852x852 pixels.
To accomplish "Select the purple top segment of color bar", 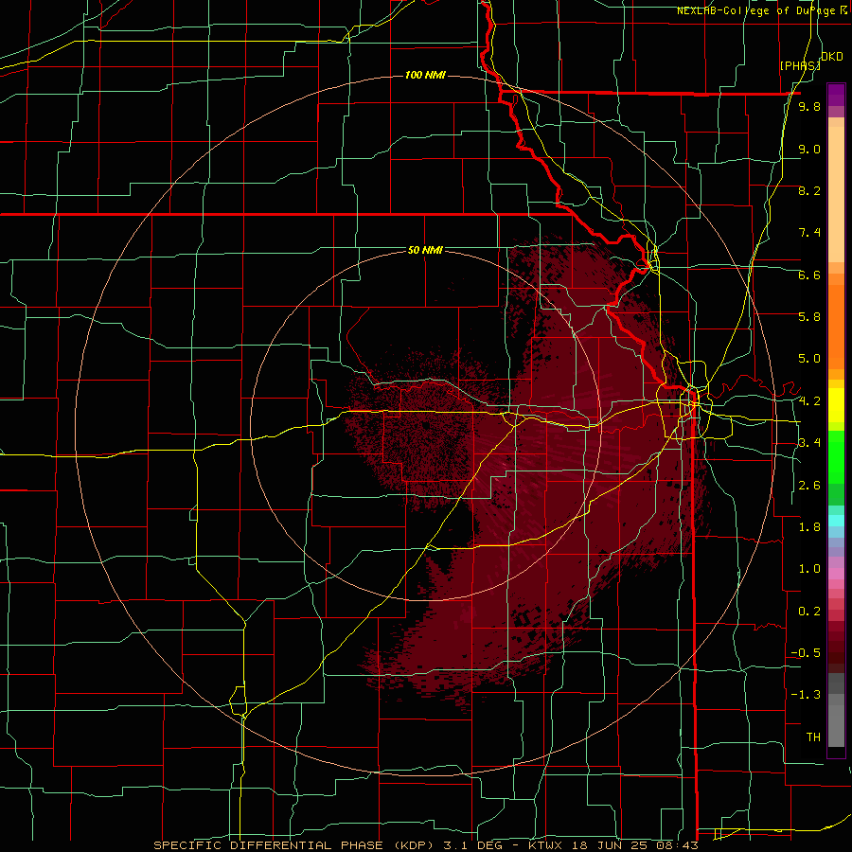I will [836, 95].
